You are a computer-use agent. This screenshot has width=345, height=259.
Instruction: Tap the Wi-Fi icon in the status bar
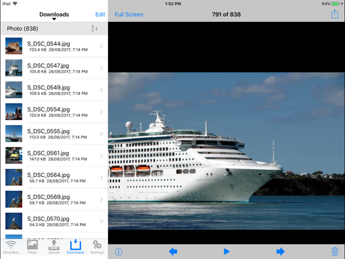tap(15, 4)
